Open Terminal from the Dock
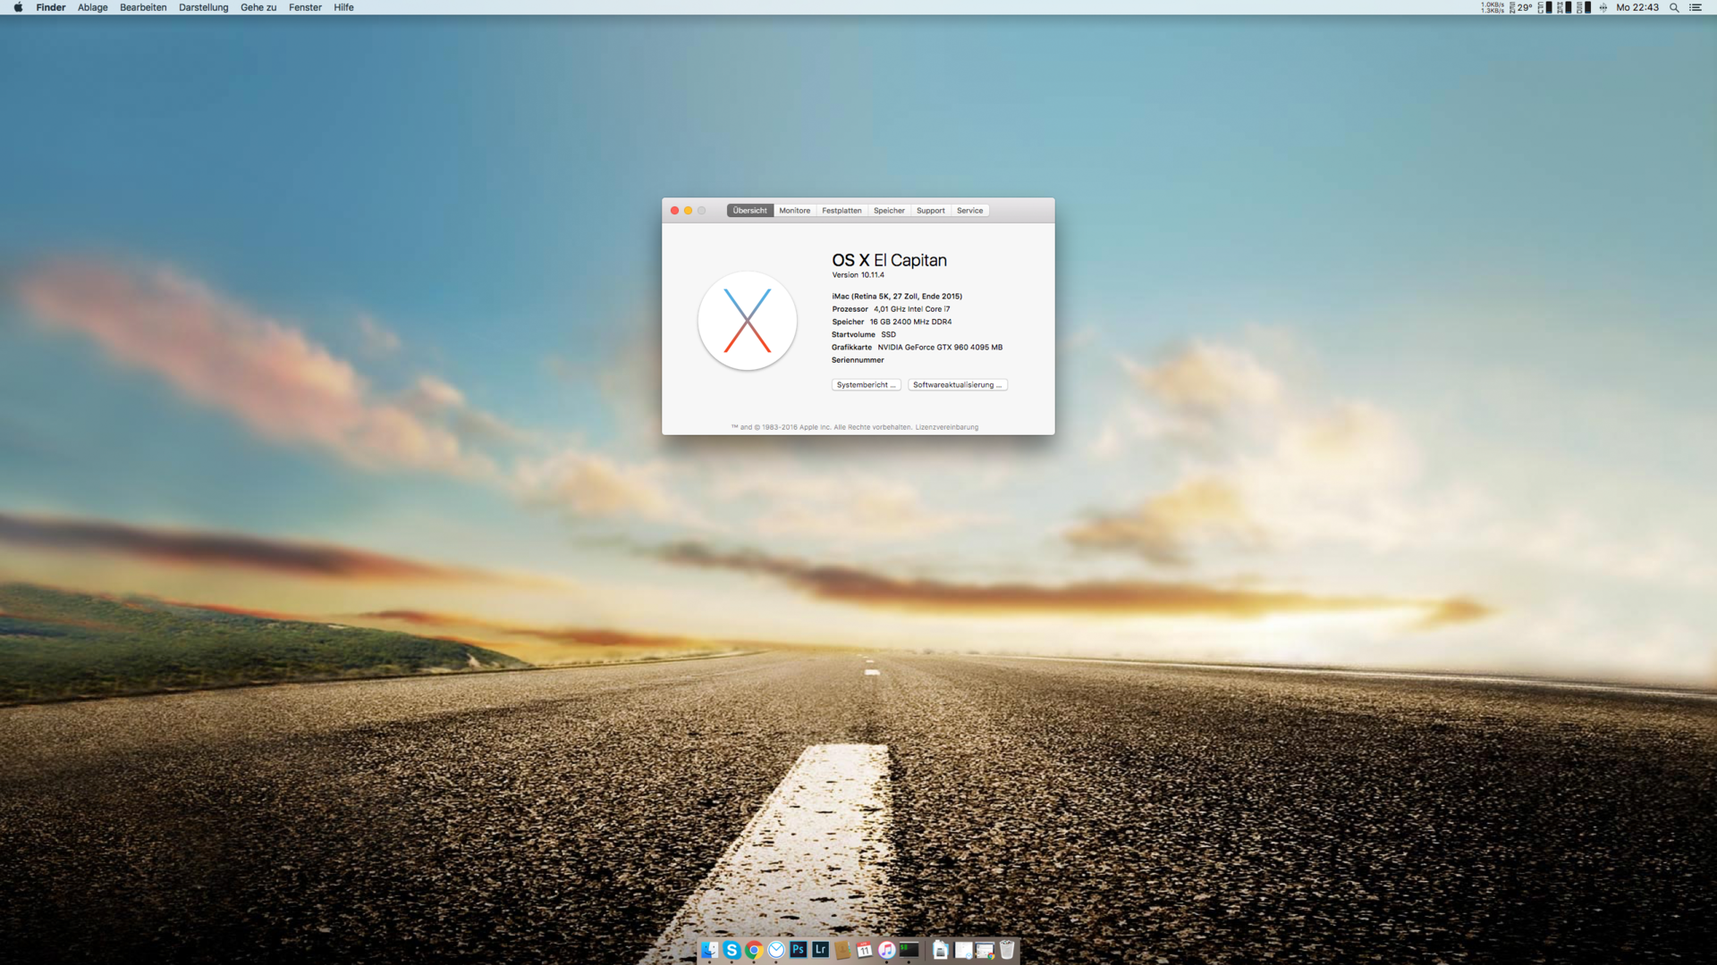The image size is (1717, 965). pos(909,950)
